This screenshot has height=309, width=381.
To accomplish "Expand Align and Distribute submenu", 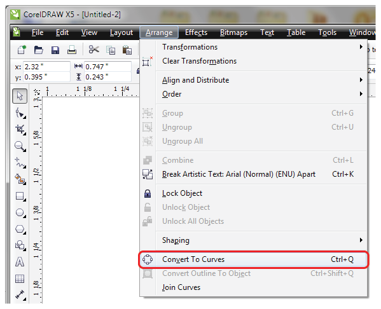I will (x=253, y=80).
